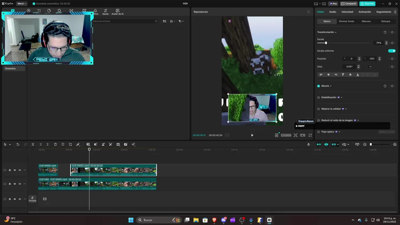Click the Exportar button
Image resolution: width=400 pixels, height=225 pixels.
click(367, 4)
